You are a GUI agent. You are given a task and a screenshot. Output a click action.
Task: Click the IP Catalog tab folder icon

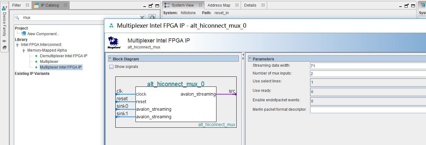coord(36,5)
